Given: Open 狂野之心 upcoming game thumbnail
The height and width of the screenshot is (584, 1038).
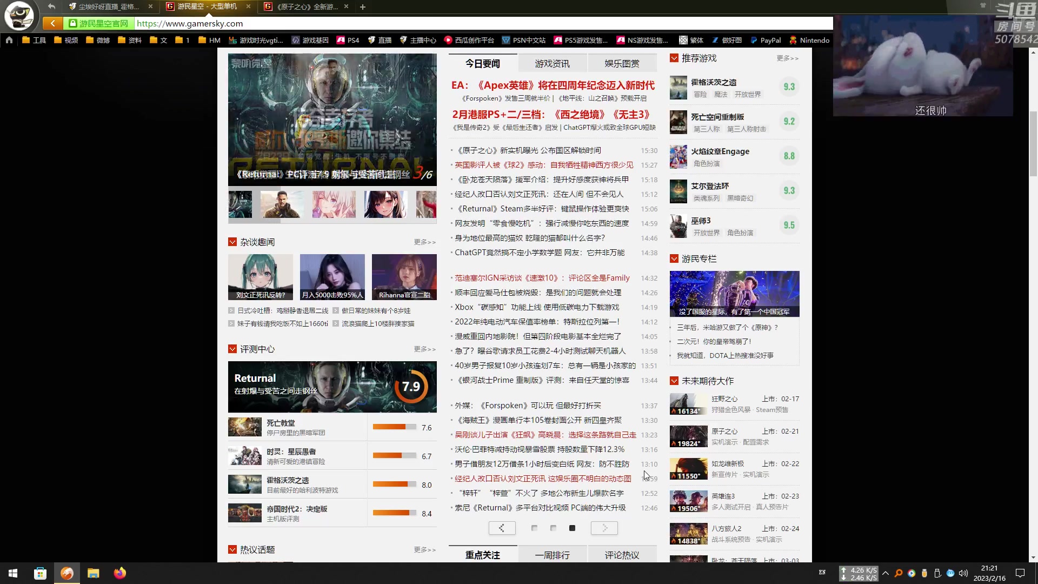Looking at the screenshot, I should pyautogui.click(x=688, y=404).
